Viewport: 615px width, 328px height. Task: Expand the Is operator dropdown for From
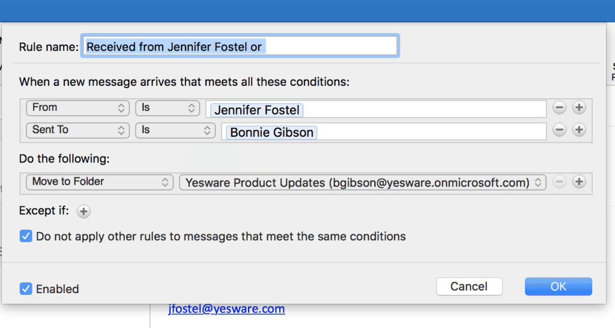tap(167, 108)
